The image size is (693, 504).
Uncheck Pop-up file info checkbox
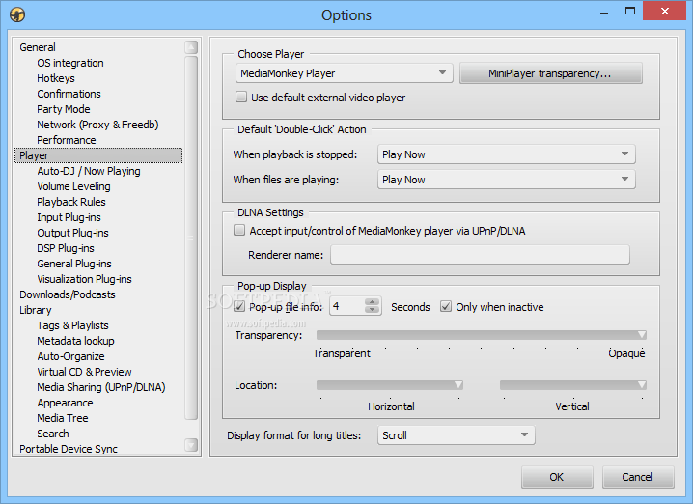[x=239, y=306]
